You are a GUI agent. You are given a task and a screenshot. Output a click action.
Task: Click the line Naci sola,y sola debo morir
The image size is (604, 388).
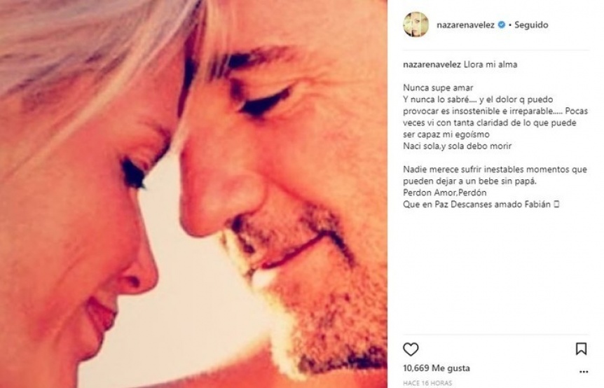point(458,146)
